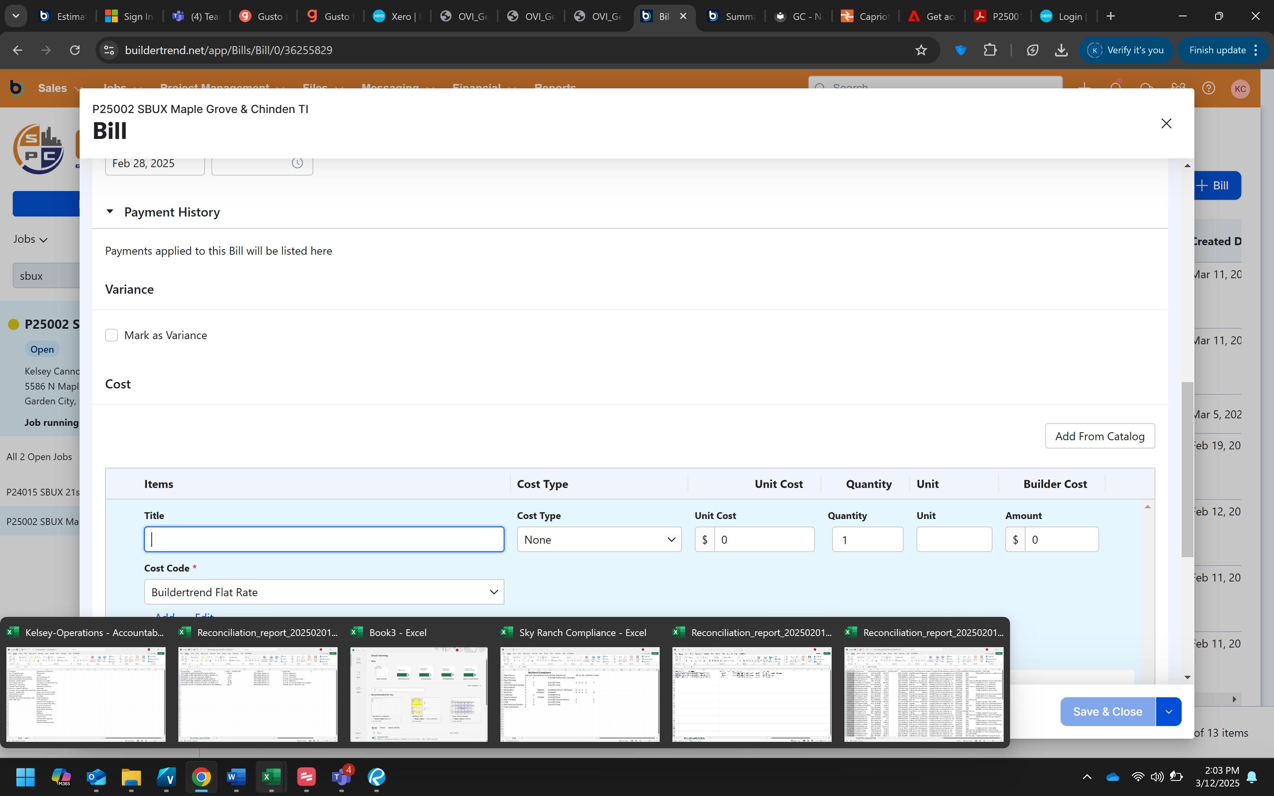
Task: Close the Bill dialog with X icon
Action: pyautogui.click(x=1166, y=123)
